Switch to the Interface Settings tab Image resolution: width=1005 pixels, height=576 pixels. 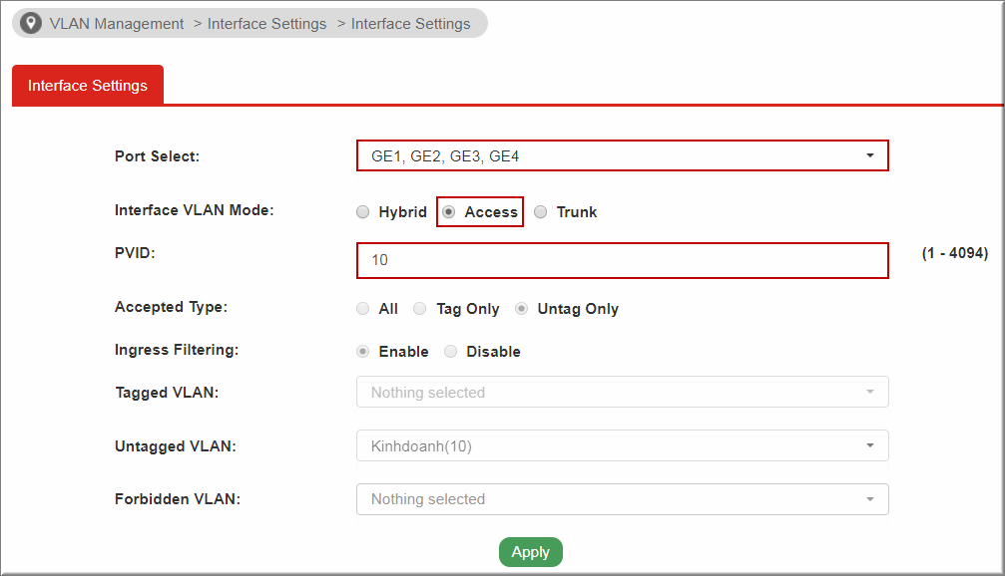(x=88, y=86)
